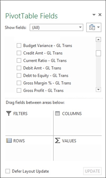
Task: Check Budget Variance - GL Trans field
Action: (19, 45)
